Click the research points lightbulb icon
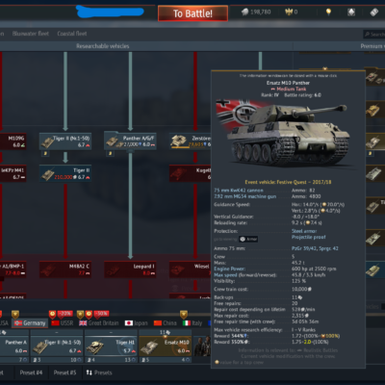 click(328, 13)
